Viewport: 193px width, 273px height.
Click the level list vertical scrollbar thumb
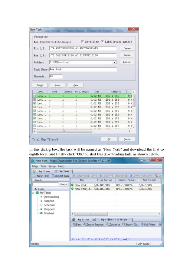point(133,100)
